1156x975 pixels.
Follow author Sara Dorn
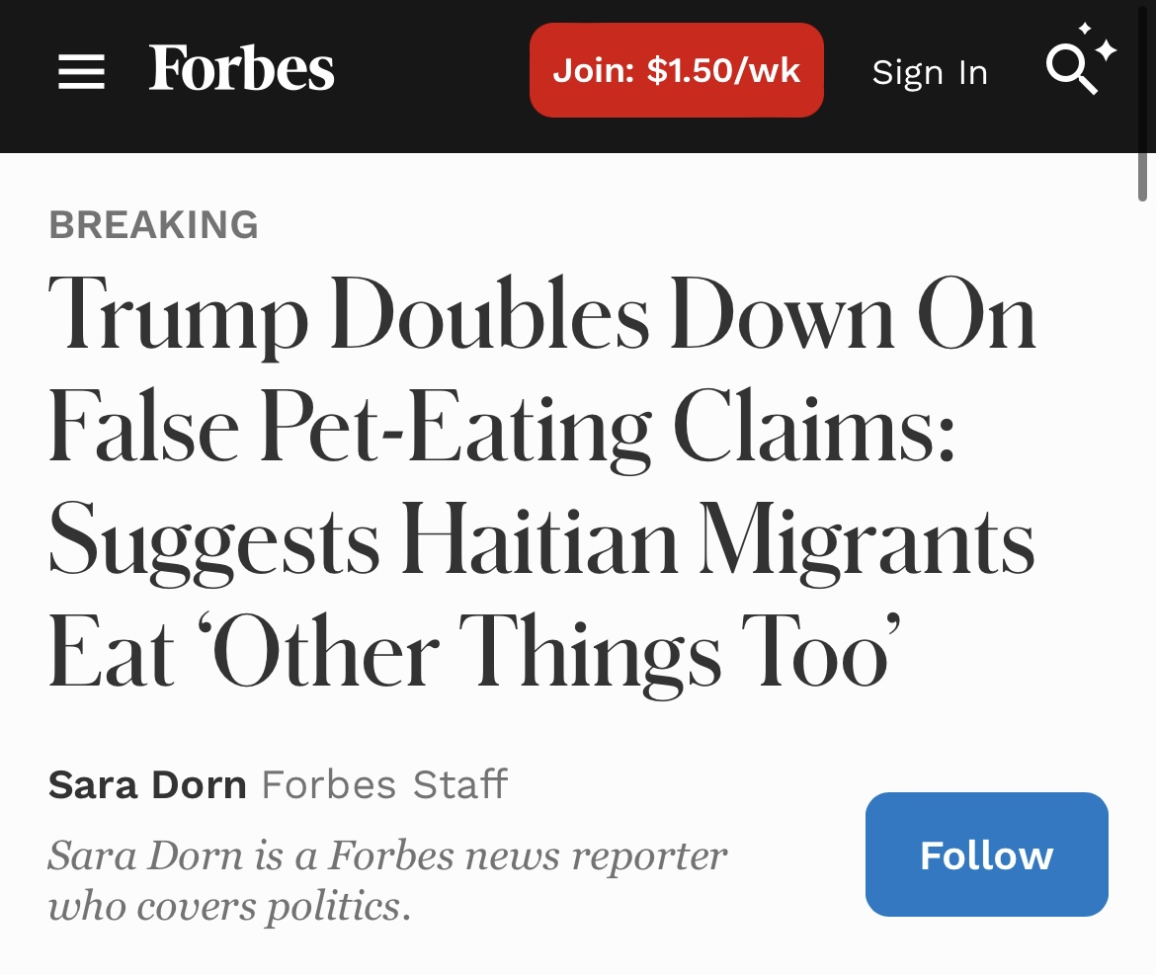click(x=986, y=854)
